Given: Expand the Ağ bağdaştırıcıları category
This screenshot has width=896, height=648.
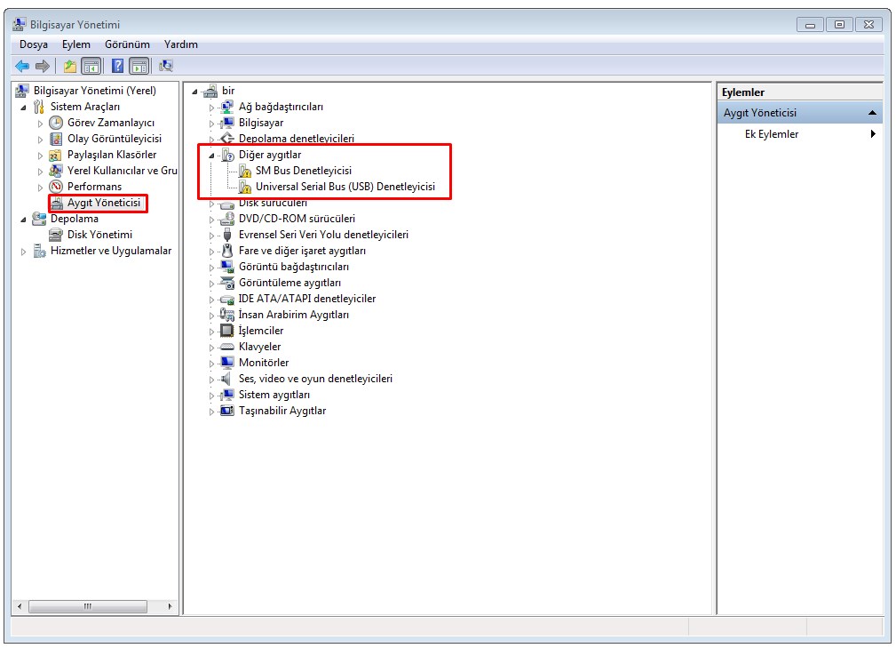Looking at the screenshot, I should pos(212,108).
